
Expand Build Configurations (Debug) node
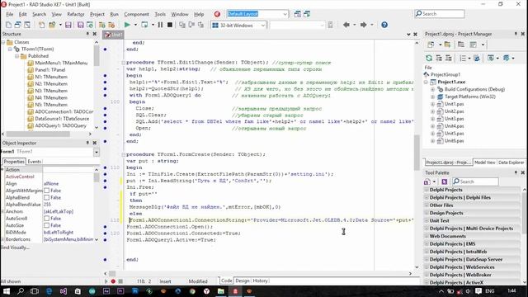click(432, 90)
